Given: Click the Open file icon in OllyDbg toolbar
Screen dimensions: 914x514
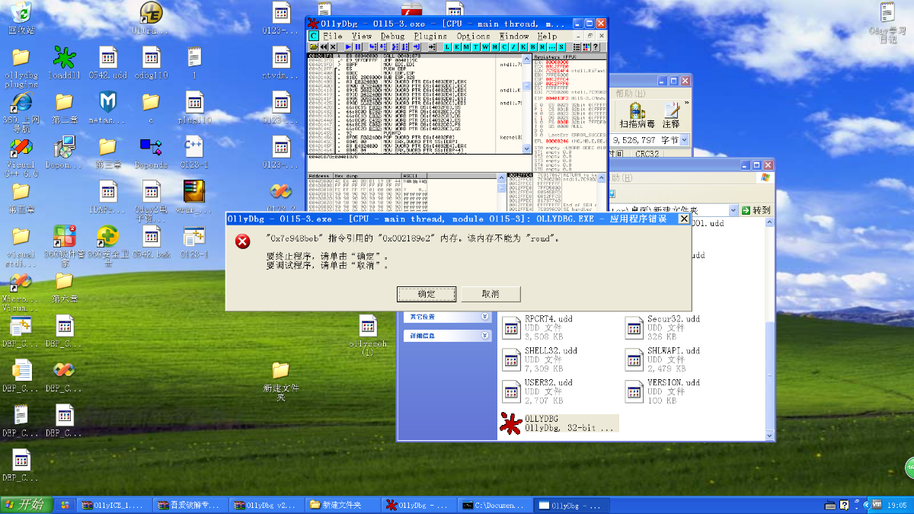Looking at the screenshot, I should click(x=314, y=47).
